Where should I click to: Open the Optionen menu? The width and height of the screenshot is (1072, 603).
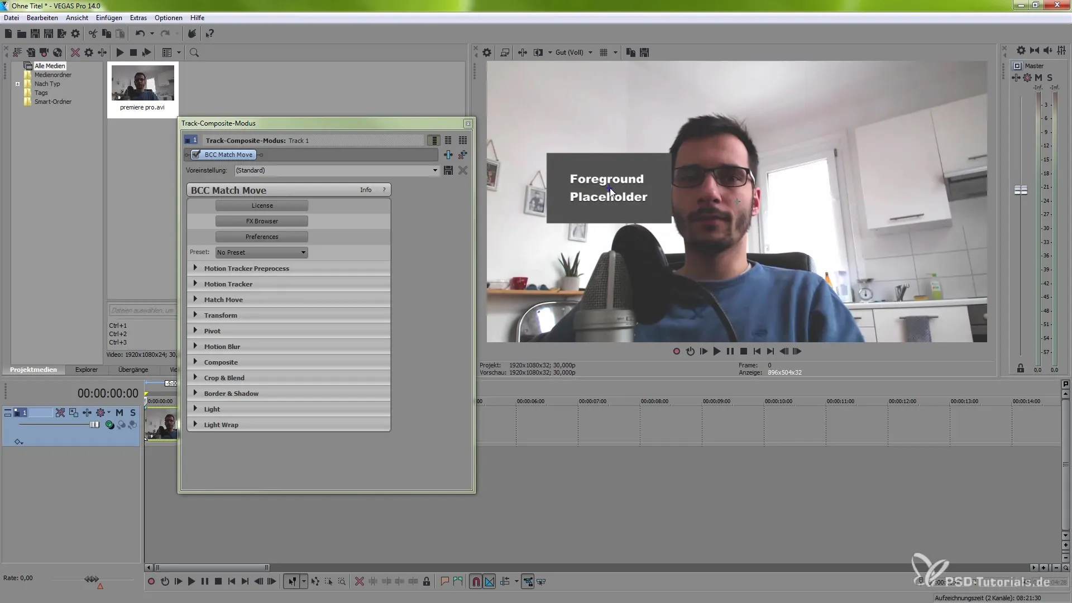(x=169, y=18)
